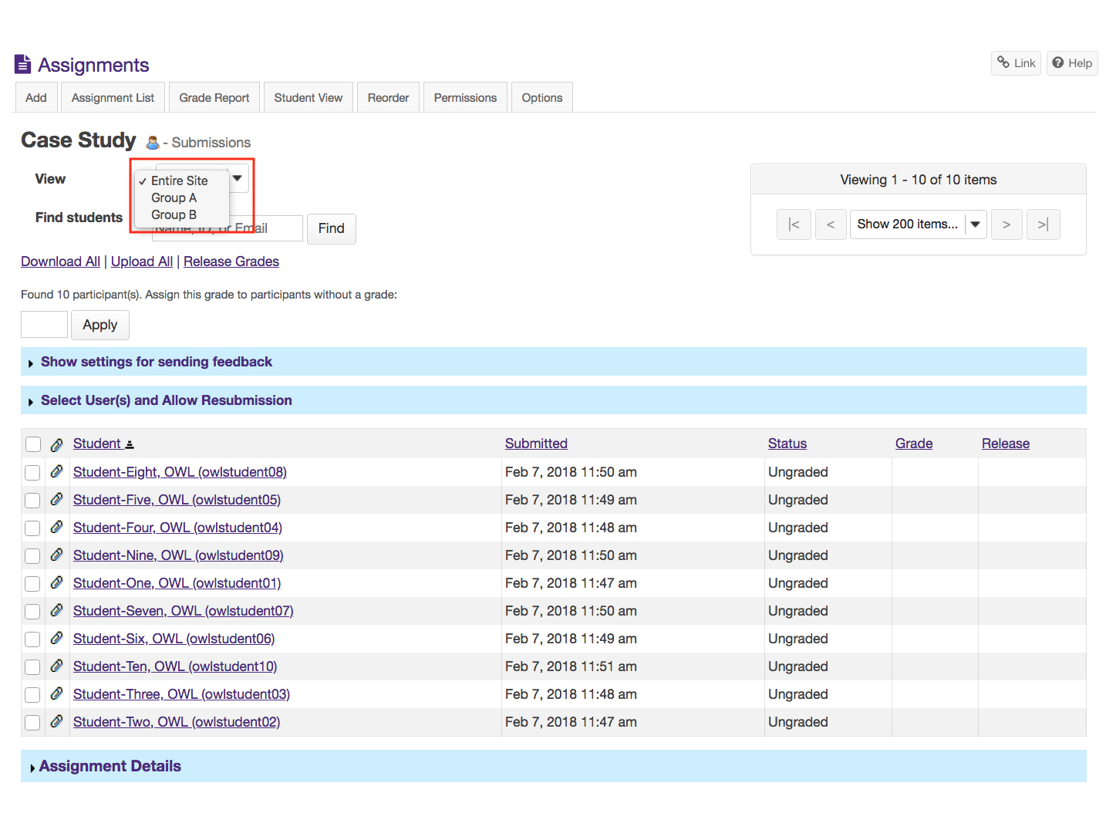Viewport: 1106px width, 830px height.
Task: Expand Show settings for sending feedback
Action: click(x=156, y=362)
